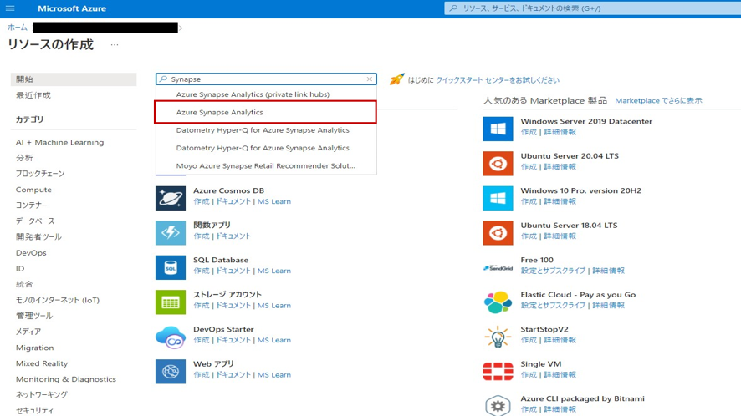Open AI + Machine Learning category
Screen dimensions: 741x416
tap(59, 142)
